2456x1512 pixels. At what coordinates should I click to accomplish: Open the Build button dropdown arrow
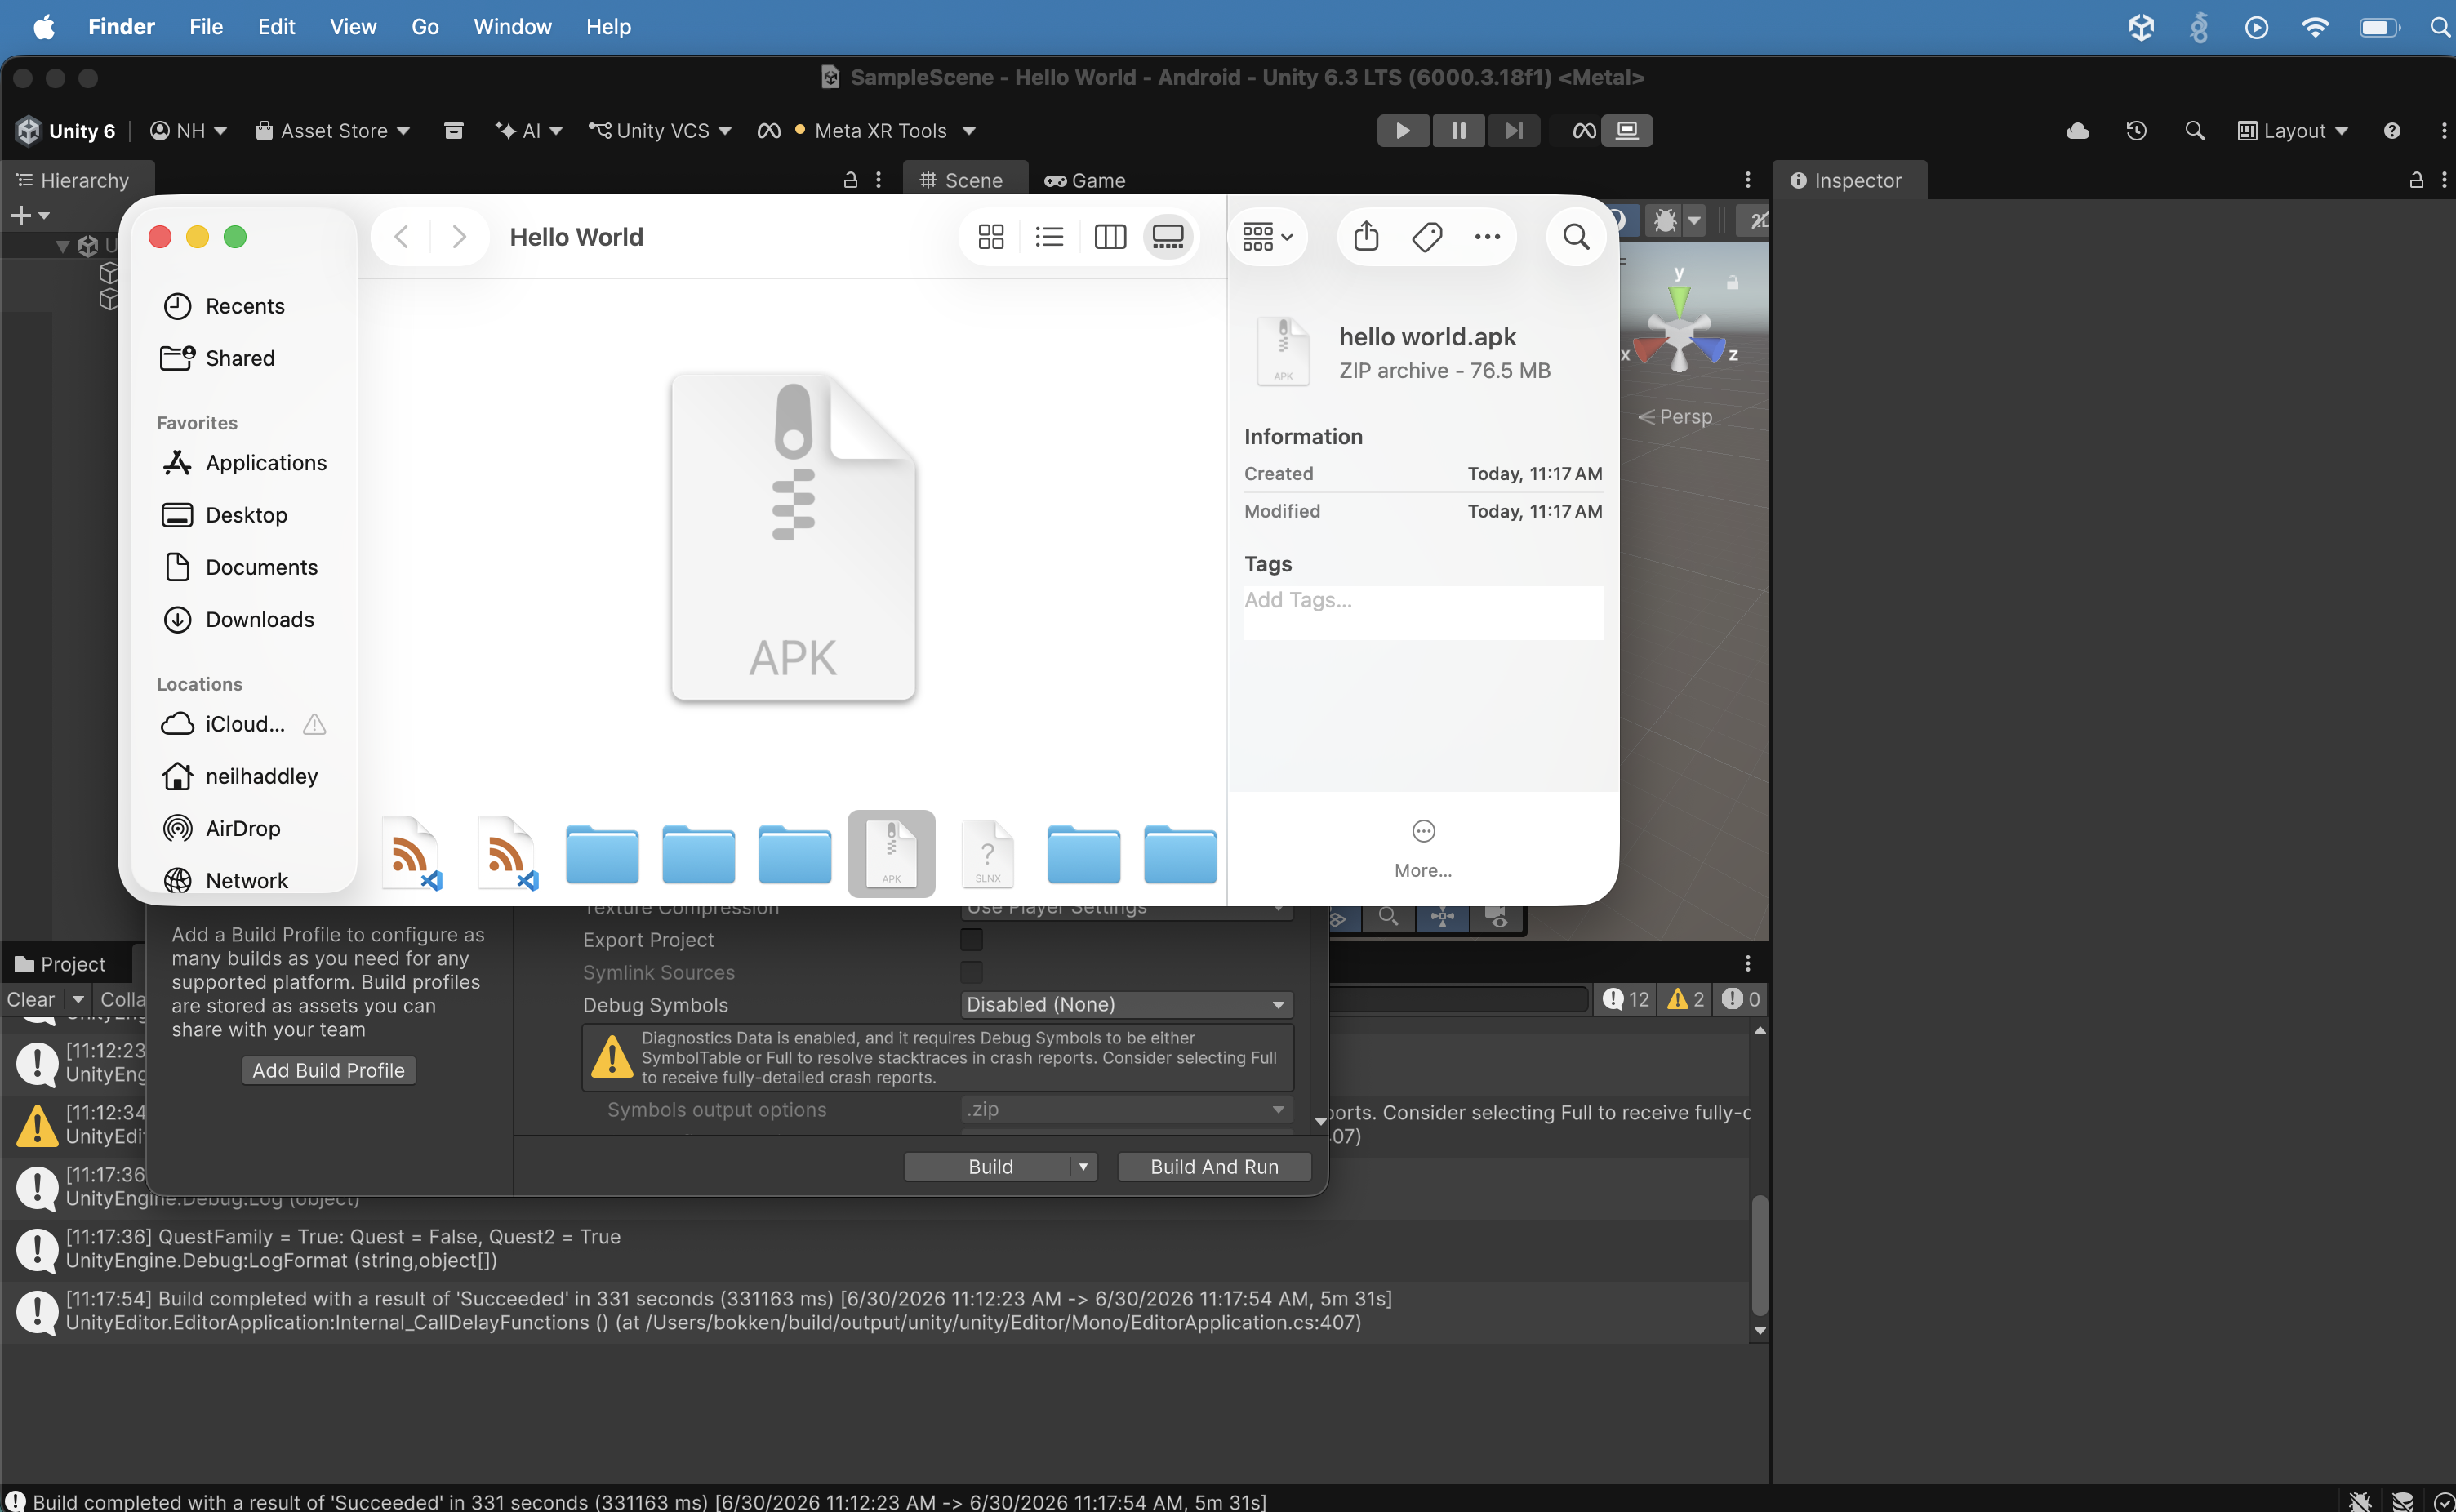point(1083,1167)
